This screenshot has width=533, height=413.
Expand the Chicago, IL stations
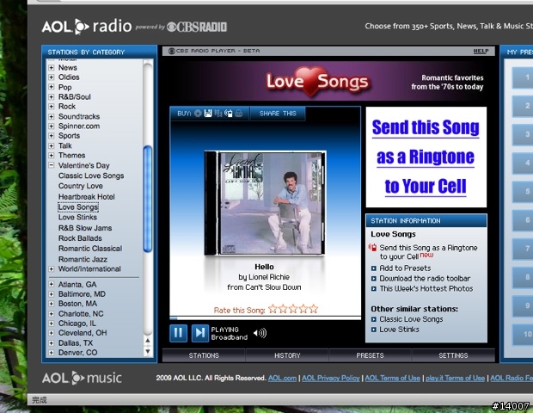tap(52, 324)
